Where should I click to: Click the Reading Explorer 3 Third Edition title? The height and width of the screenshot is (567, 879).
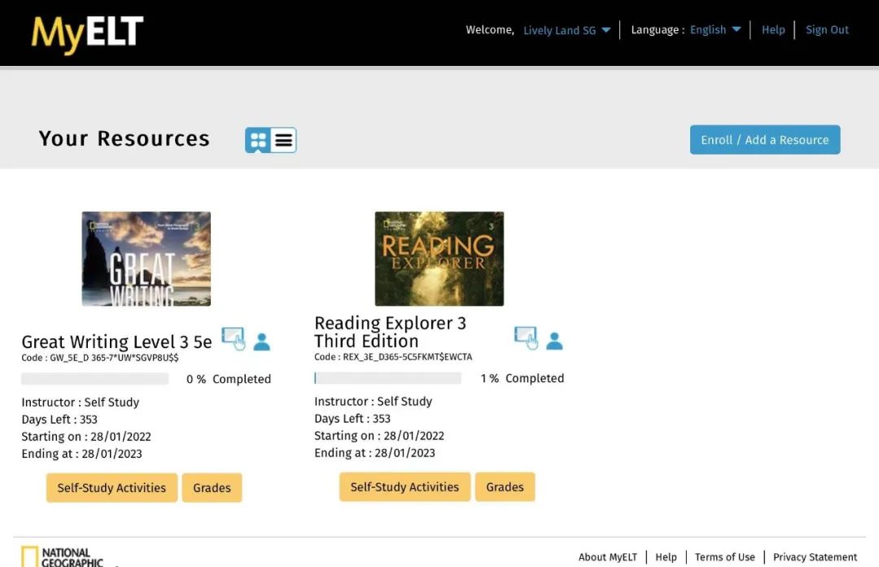pos(390,332)
